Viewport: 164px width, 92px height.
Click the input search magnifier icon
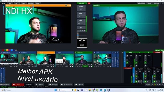[x=16, y=50]
